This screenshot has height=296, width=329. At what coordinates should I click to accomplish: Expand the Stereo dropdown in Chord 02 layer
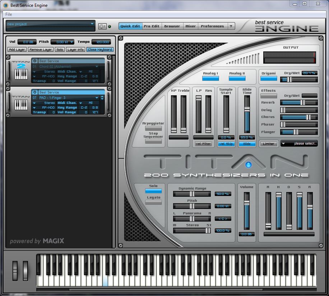[34, 72]
